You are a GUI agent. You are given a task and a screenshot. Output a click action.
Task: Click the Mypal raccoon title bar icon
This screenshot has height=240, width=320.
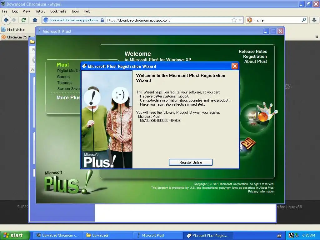coord(3,4)
